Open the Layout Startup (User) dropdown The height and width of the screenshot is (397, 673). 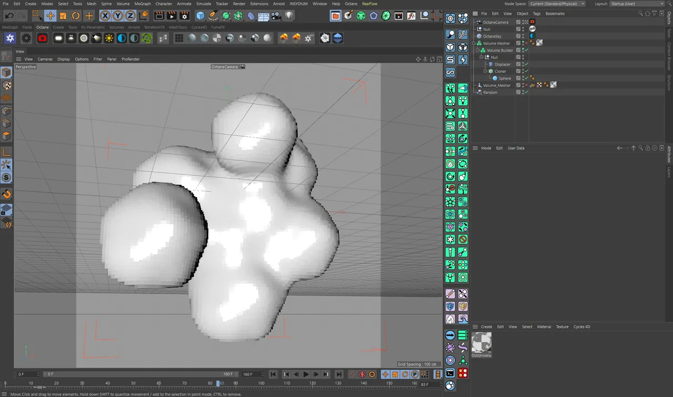coord(637,4)
